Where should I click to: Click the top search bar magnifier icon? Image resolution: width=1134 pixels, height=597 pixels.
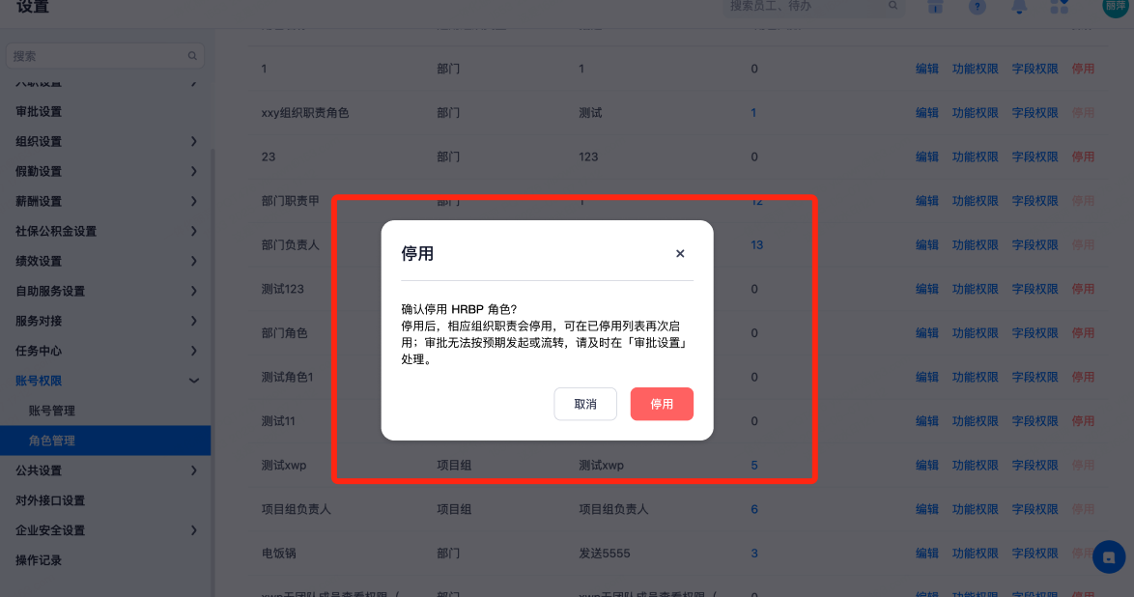click(893, 6)
